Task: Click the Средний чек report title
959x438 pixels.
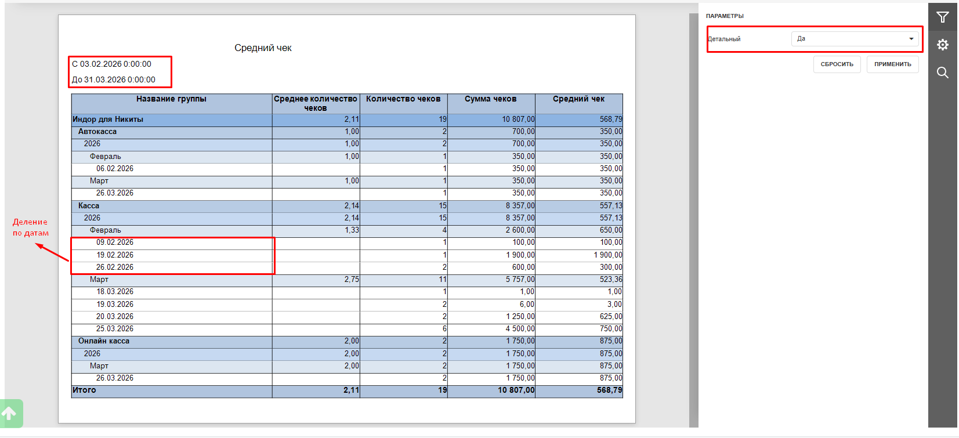Action: click(263, 48)
